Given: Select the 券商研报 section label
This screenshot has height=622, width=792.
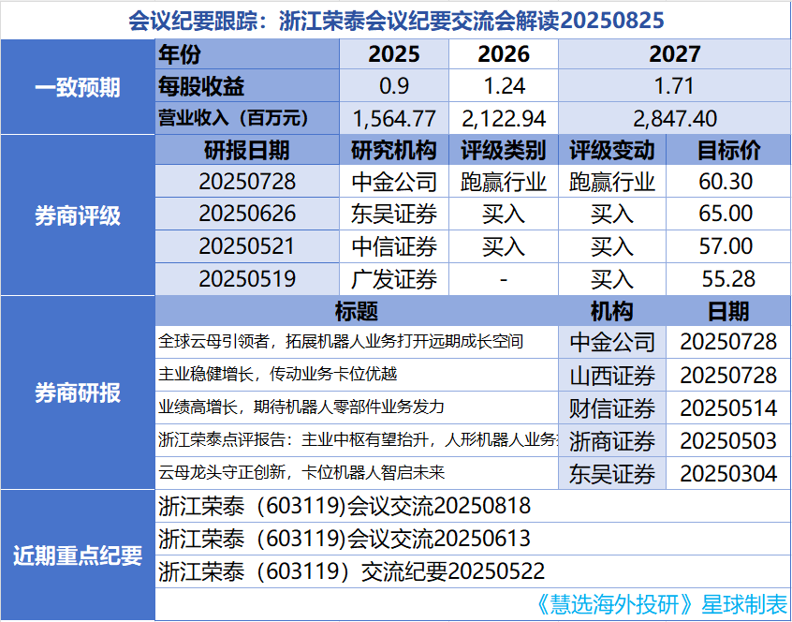Looking at the screenshot, I should [x=78, y=392].
